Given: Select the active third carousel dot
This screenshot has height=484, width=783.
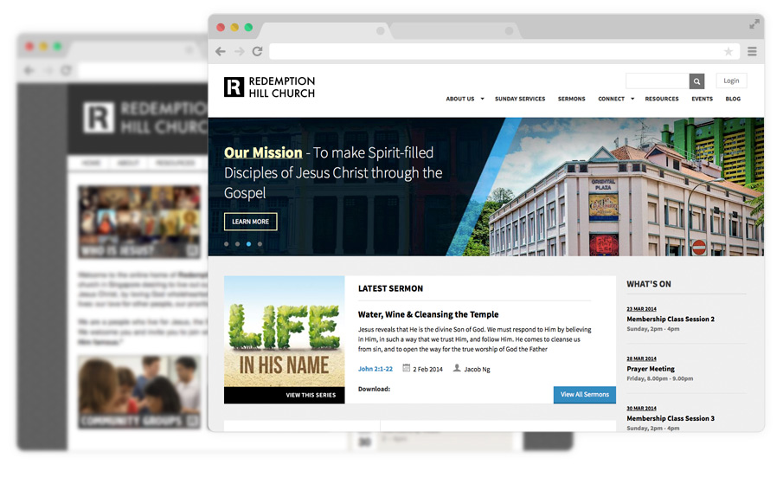Looking at the screenshot, I should [x=248, y=244].
